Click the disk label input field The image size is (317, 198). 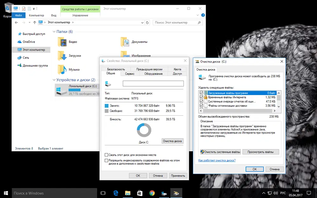click(x=153, y=83)
